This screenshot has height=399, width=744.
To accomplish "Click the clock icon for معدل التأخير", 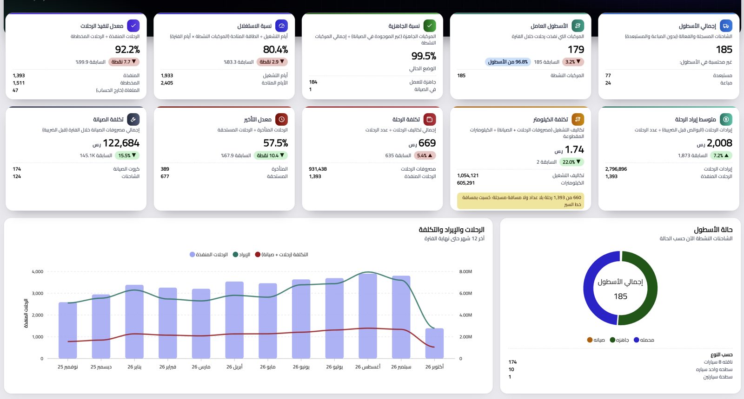I will click(x=281, y=120).
